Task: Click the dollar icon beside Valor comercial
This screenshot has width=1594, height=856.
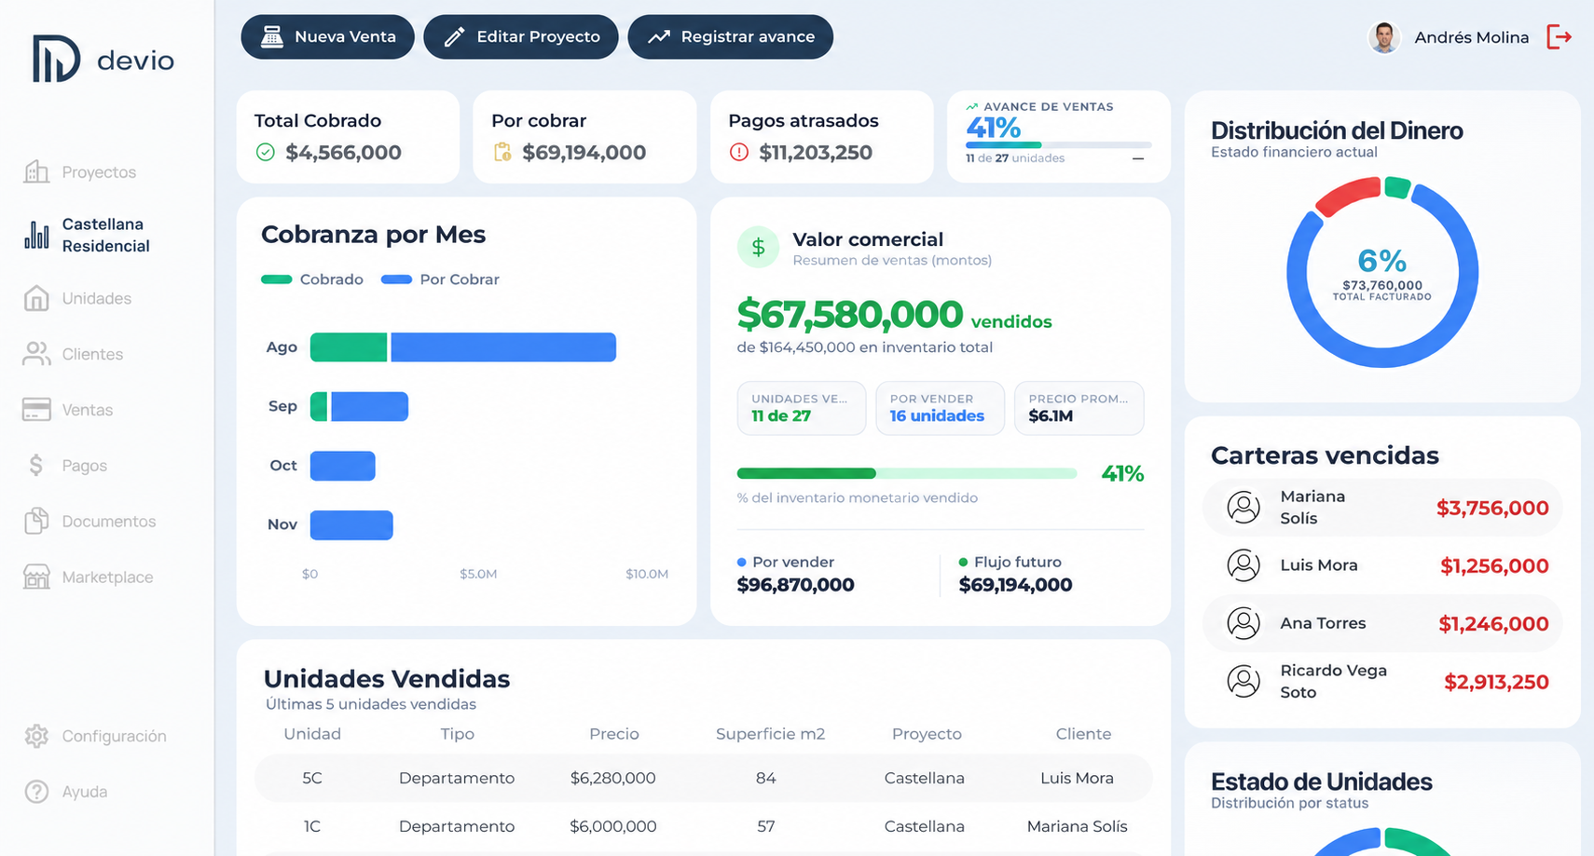Action: 758,247
